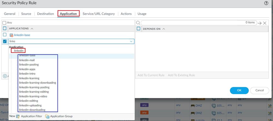
Task: Click the plus Add icon
Action: click(x=5, y=76)
